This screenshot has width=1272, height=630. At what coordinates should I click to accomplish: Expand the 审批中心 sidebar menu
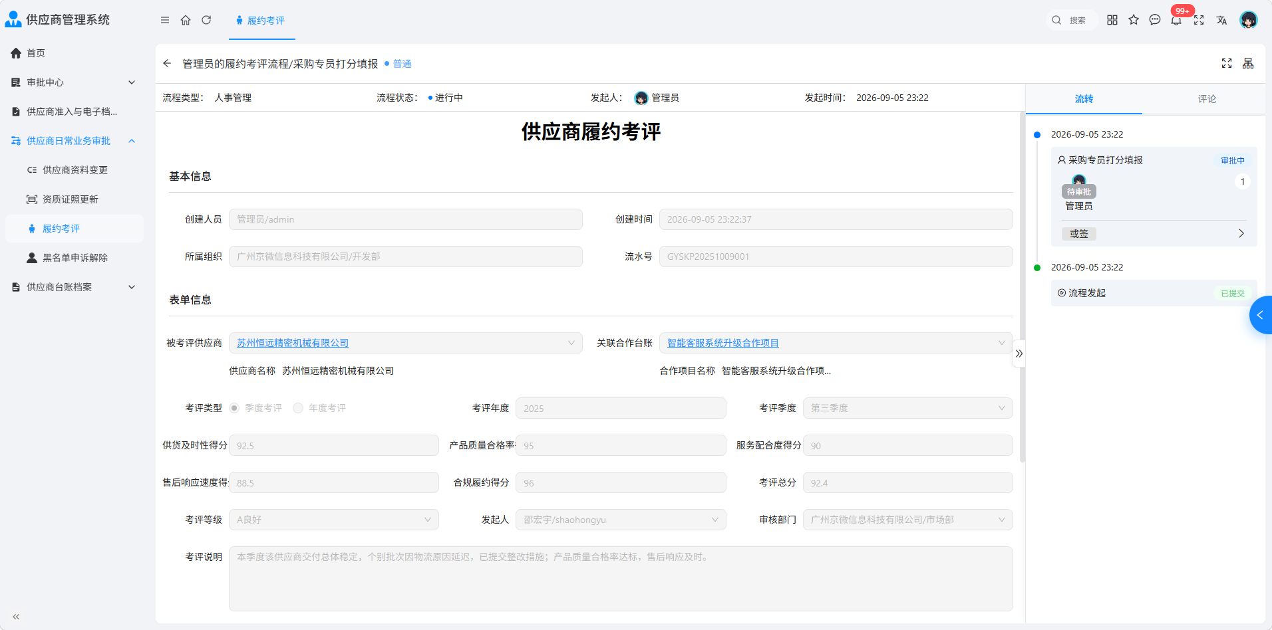(73, 82)
